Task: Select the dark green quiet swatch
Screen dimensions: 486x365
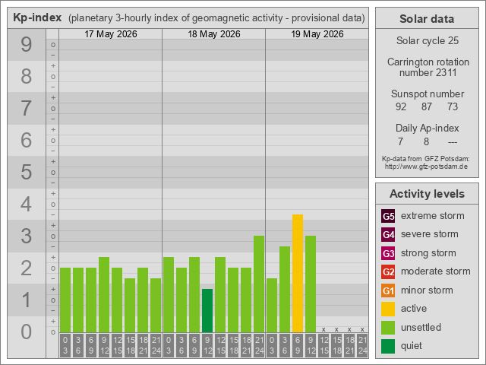Action: 388,347
